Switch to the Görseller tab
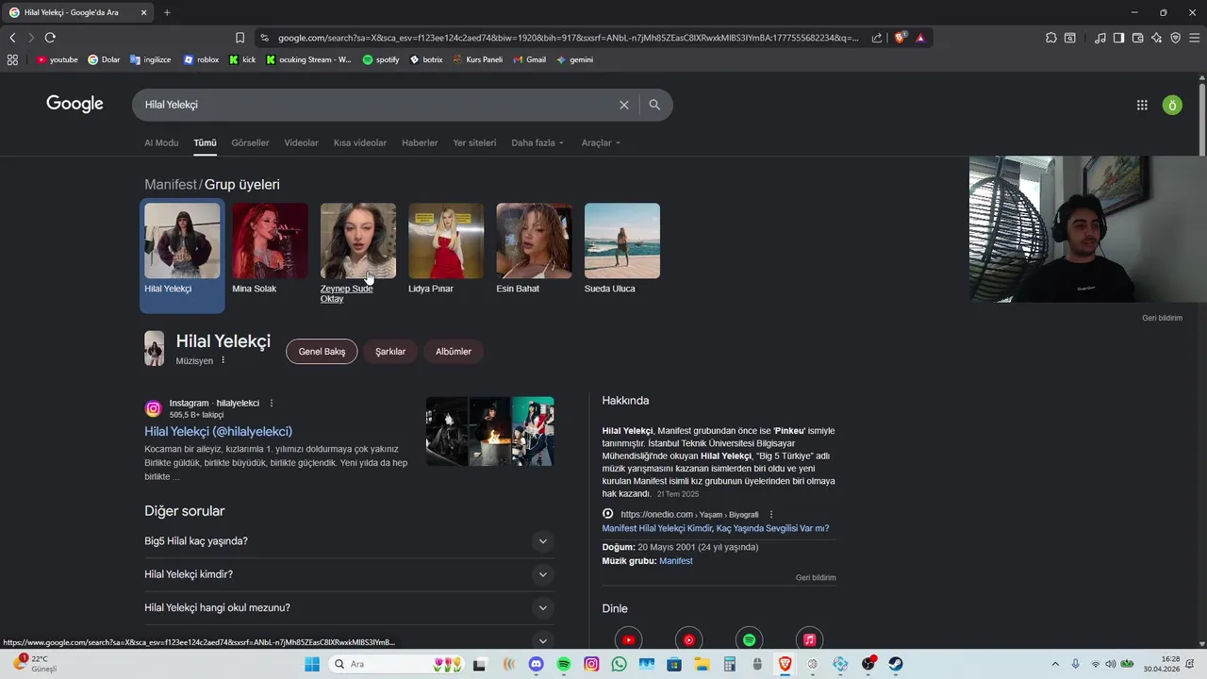This screenshot has width=1207, height=679. pyautogui.click(x=250, y=142)
